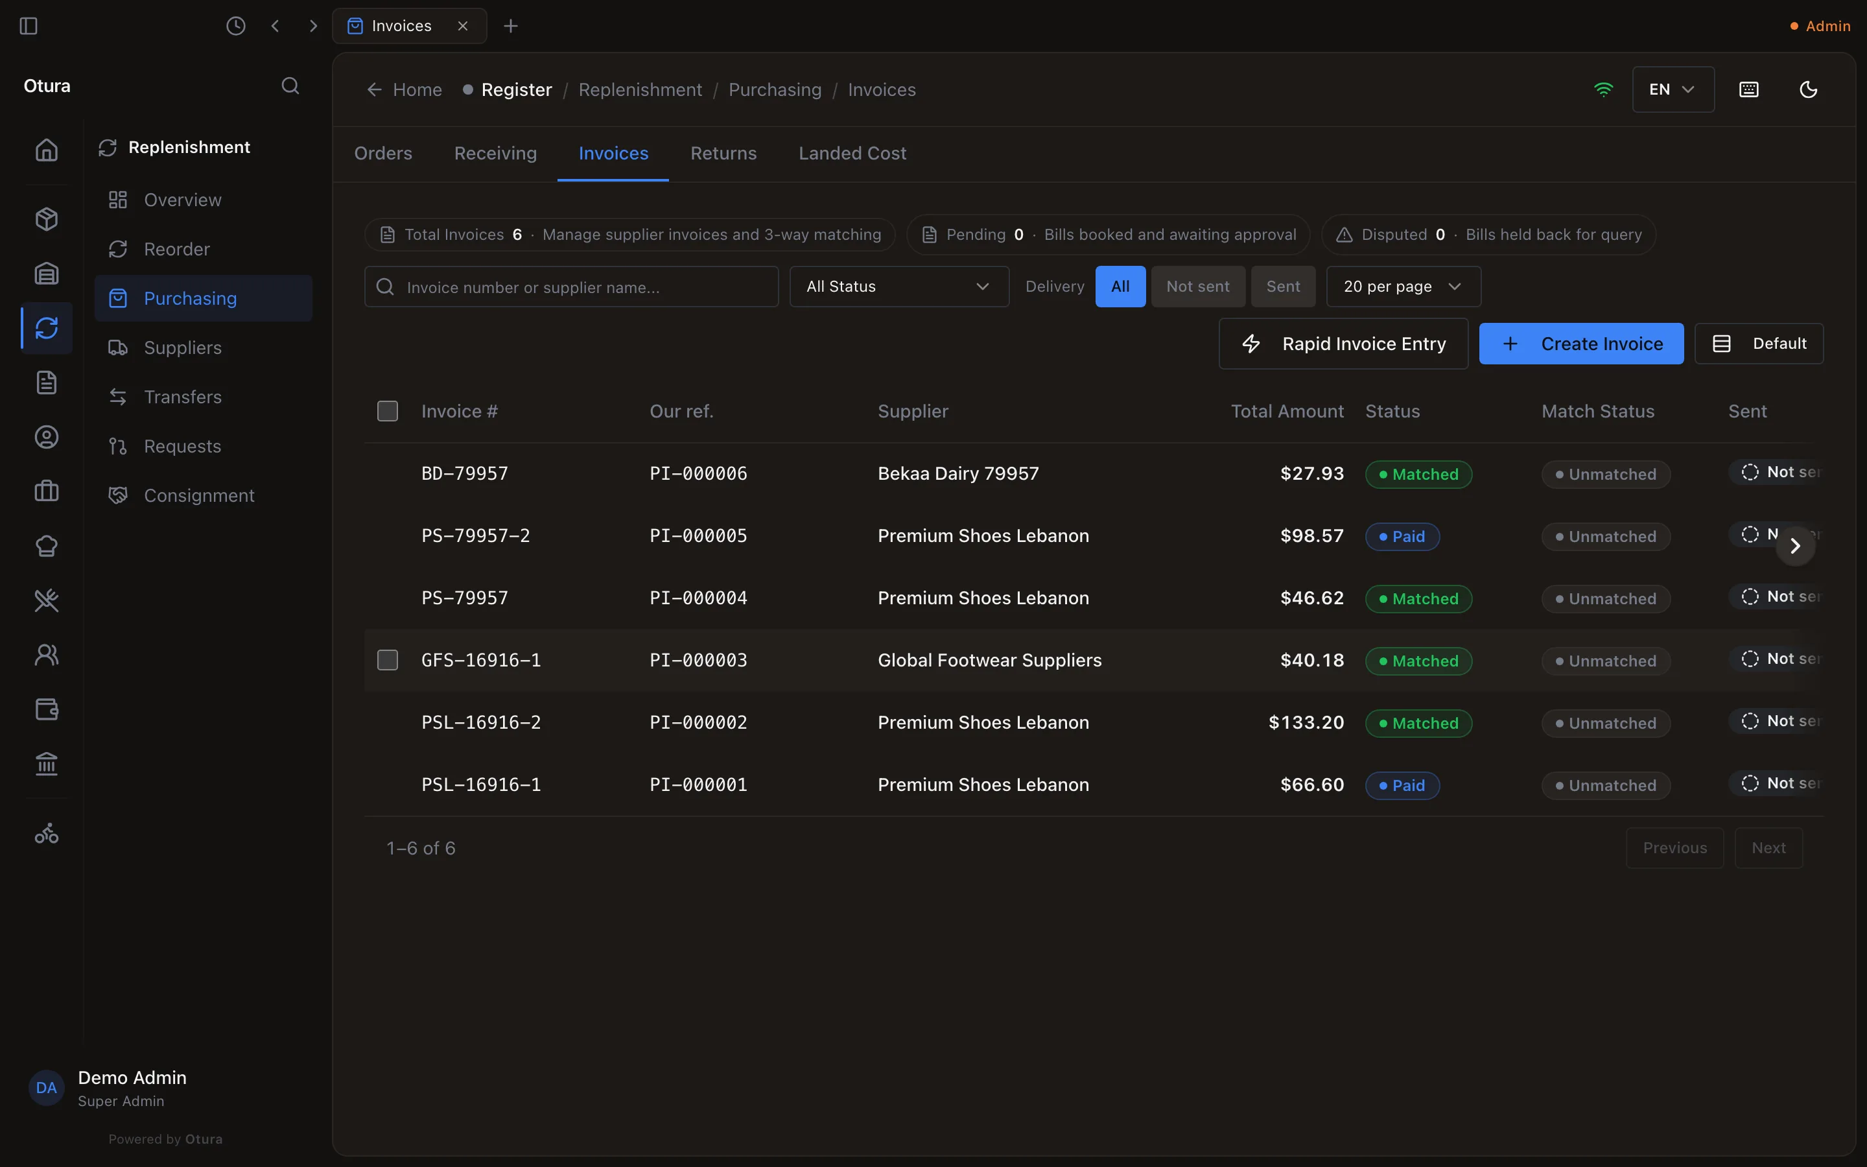This screenshot has height=1167, width=1867.
Task: Switch to the Landed Cost tab
Action: pyautogui.click(x=852, y=154)
